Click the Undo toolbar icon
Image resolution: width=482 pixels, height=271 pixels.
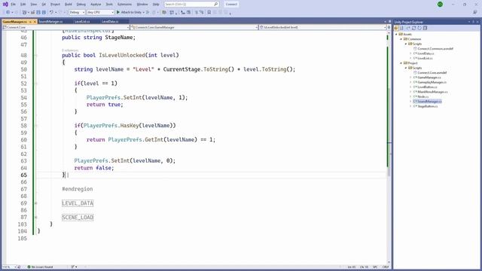pyautogui.click(x=51, y=12)
